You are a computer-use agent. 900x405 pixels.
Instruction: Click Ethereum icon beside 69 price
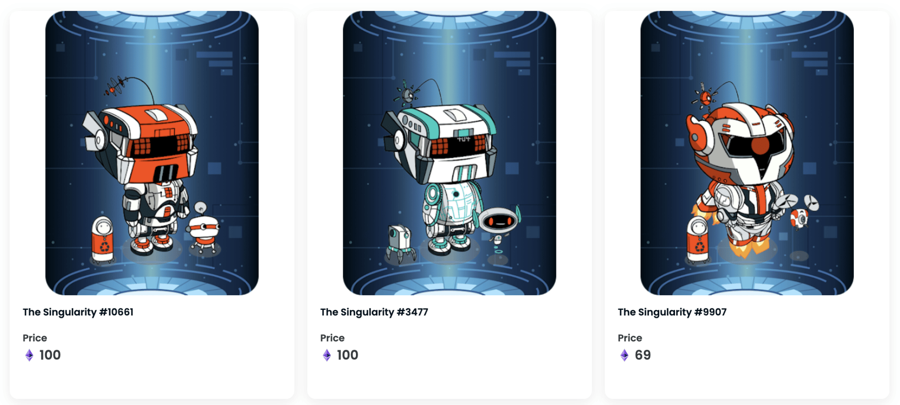(624, 355)
